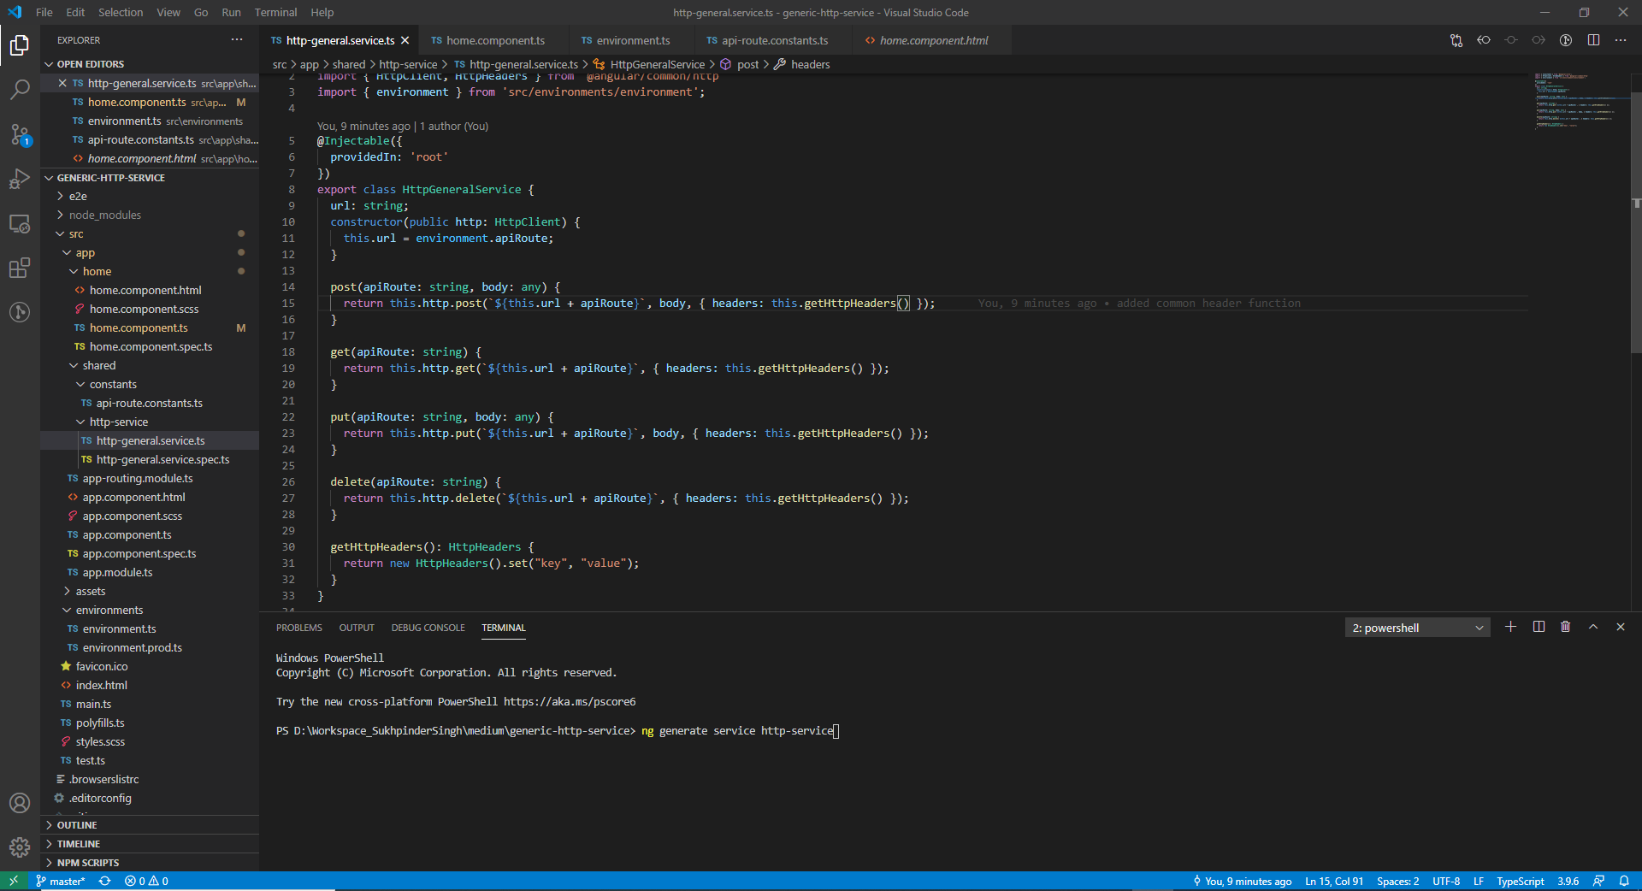Open the Extensions view

coord(19,268)
